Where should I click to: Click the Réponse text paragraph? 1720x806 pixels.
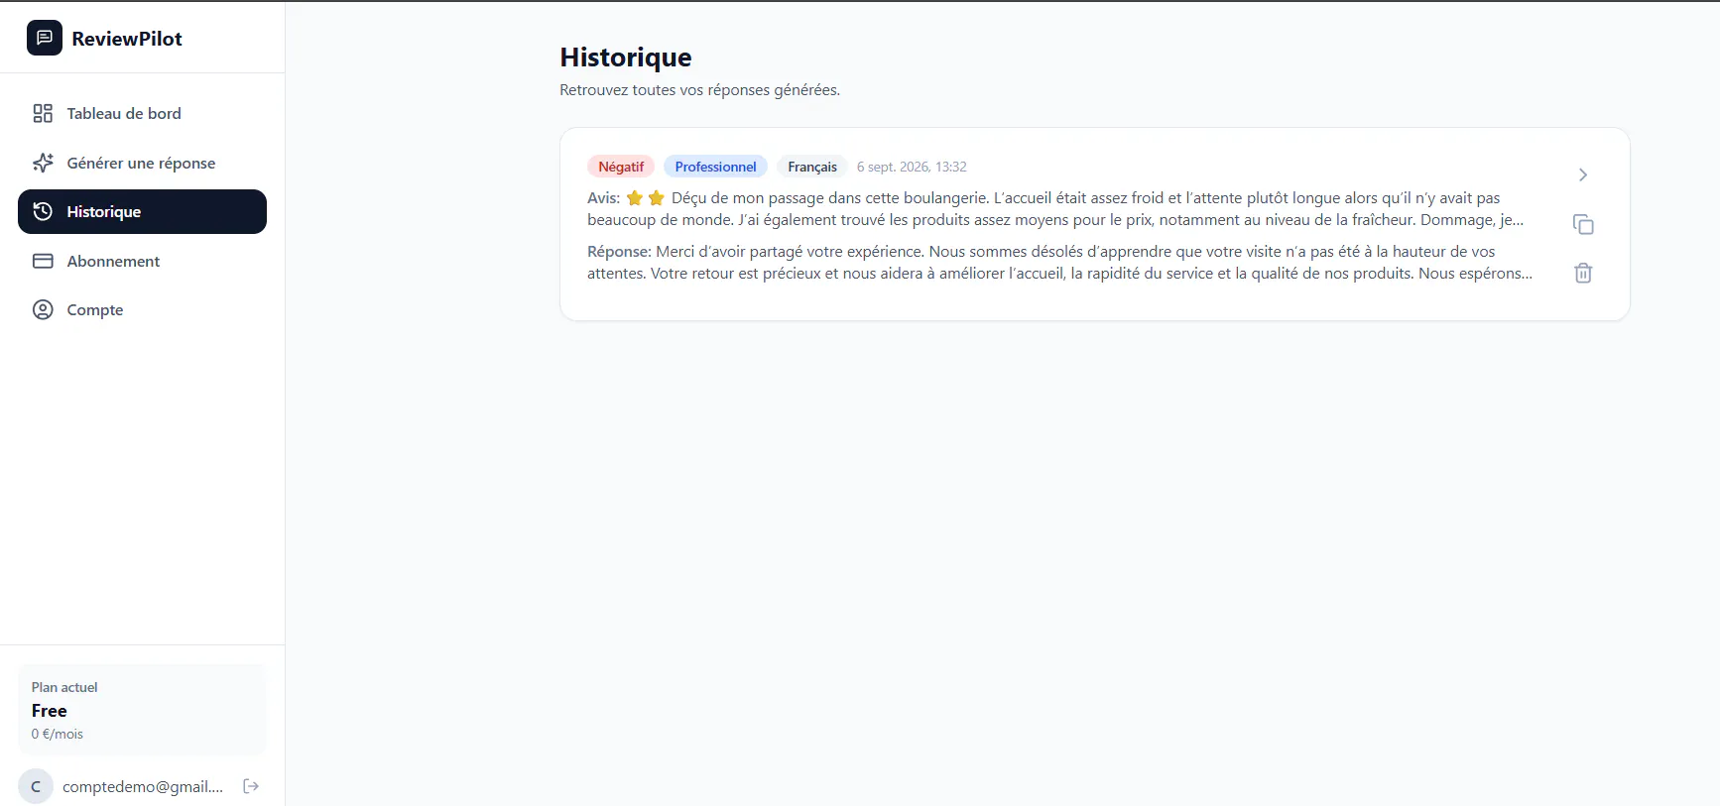click(x=1059, y=263)
